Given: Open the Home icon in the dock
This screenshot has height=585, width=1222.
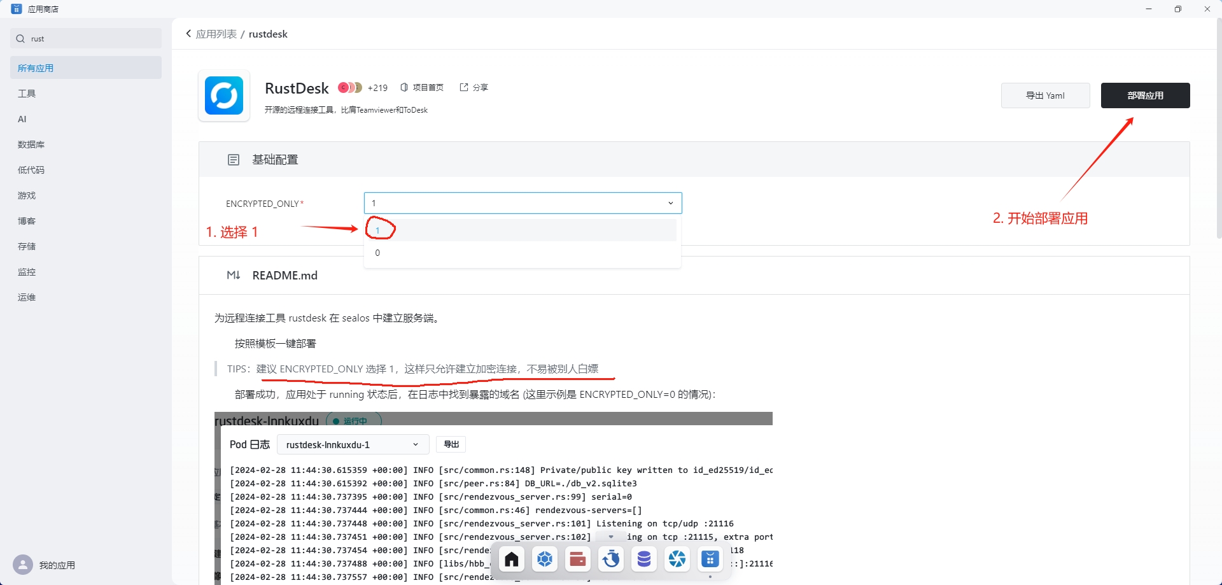Looking at the screenshot, I should click(512, 560).
